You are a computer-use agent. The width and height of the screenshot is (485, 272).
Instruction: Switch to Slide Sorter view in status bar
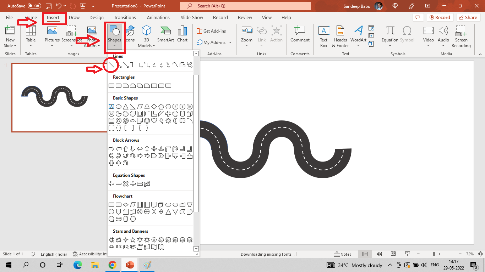(379, 254)
